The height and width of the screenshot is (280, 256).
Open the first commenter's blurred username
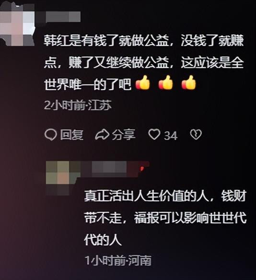coord(63,17)
